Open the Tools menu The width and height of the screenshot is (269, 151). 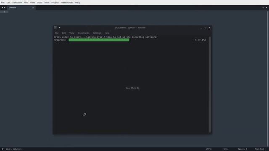tap(47, 3)
